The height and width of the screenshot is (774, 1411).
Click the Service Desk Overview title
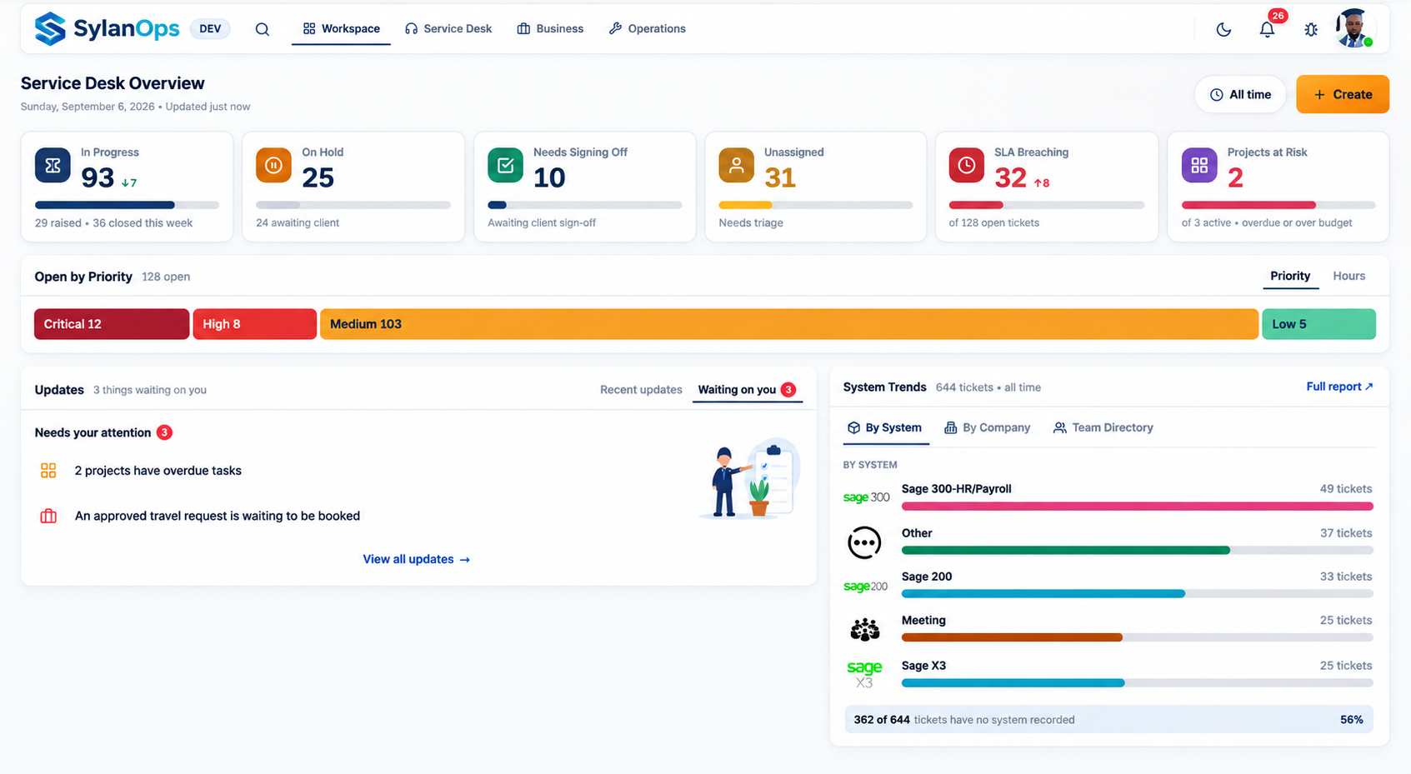pos(113,83)
